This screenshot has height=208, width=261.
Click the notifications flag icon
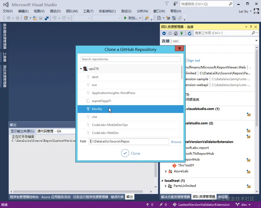[167, 4]
